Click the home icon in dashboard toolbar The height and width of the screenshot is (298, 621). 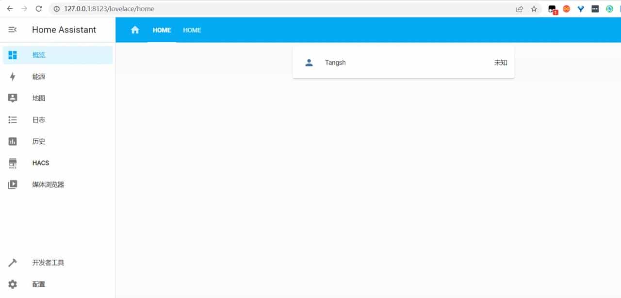tap(134, 30)
